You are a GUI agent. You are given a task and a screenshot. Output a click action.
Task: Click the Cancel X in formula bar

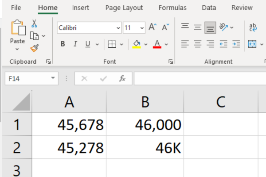pyautogui.click(x=84, y=78)
